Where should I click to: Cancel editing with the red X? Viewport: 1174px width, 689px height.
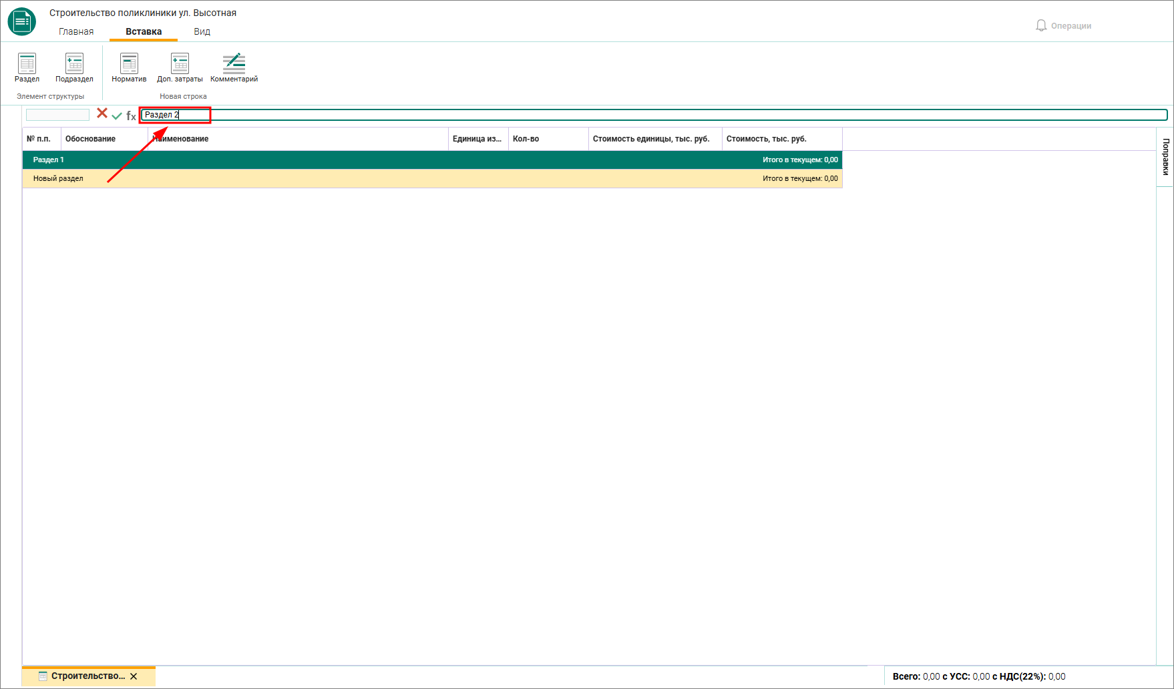click(x=102, y=113)
